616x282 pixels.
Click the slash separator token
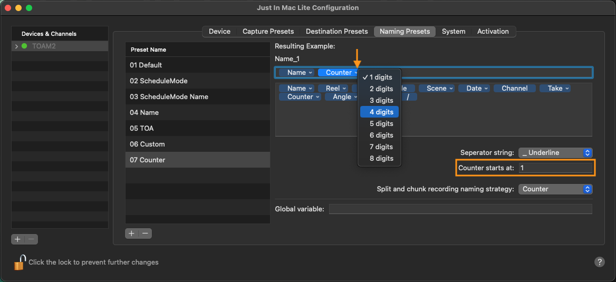coord(409,96)
